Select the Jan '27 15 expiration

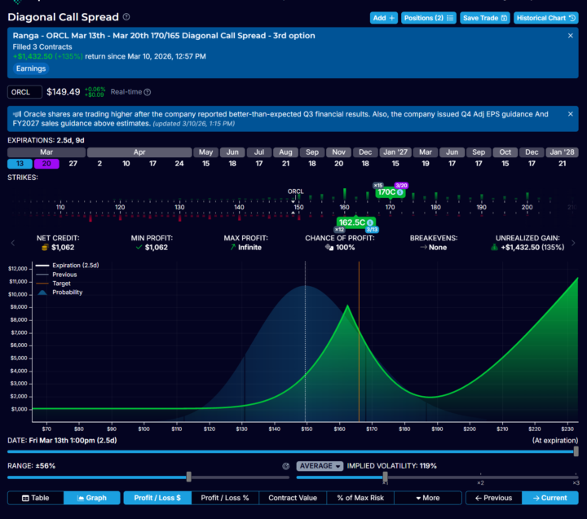point(395,164)
